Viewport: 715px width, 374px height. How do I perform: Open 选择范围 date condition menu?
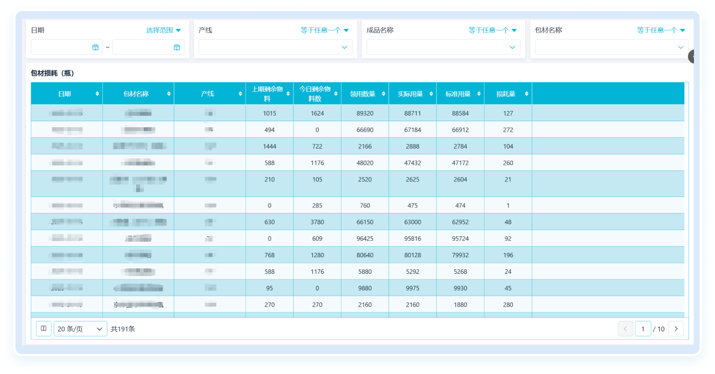point(163,30)
